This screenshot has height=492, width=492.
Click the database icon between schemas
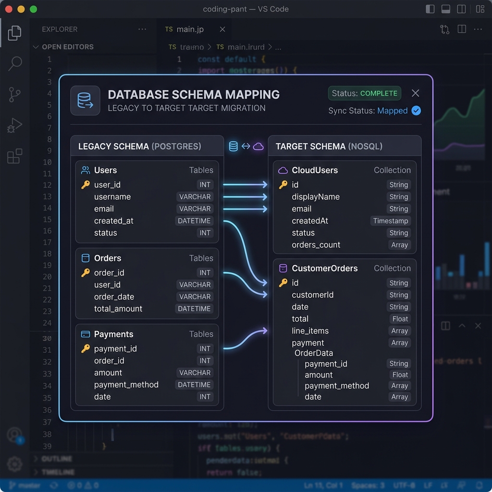(x=233, y=146)
